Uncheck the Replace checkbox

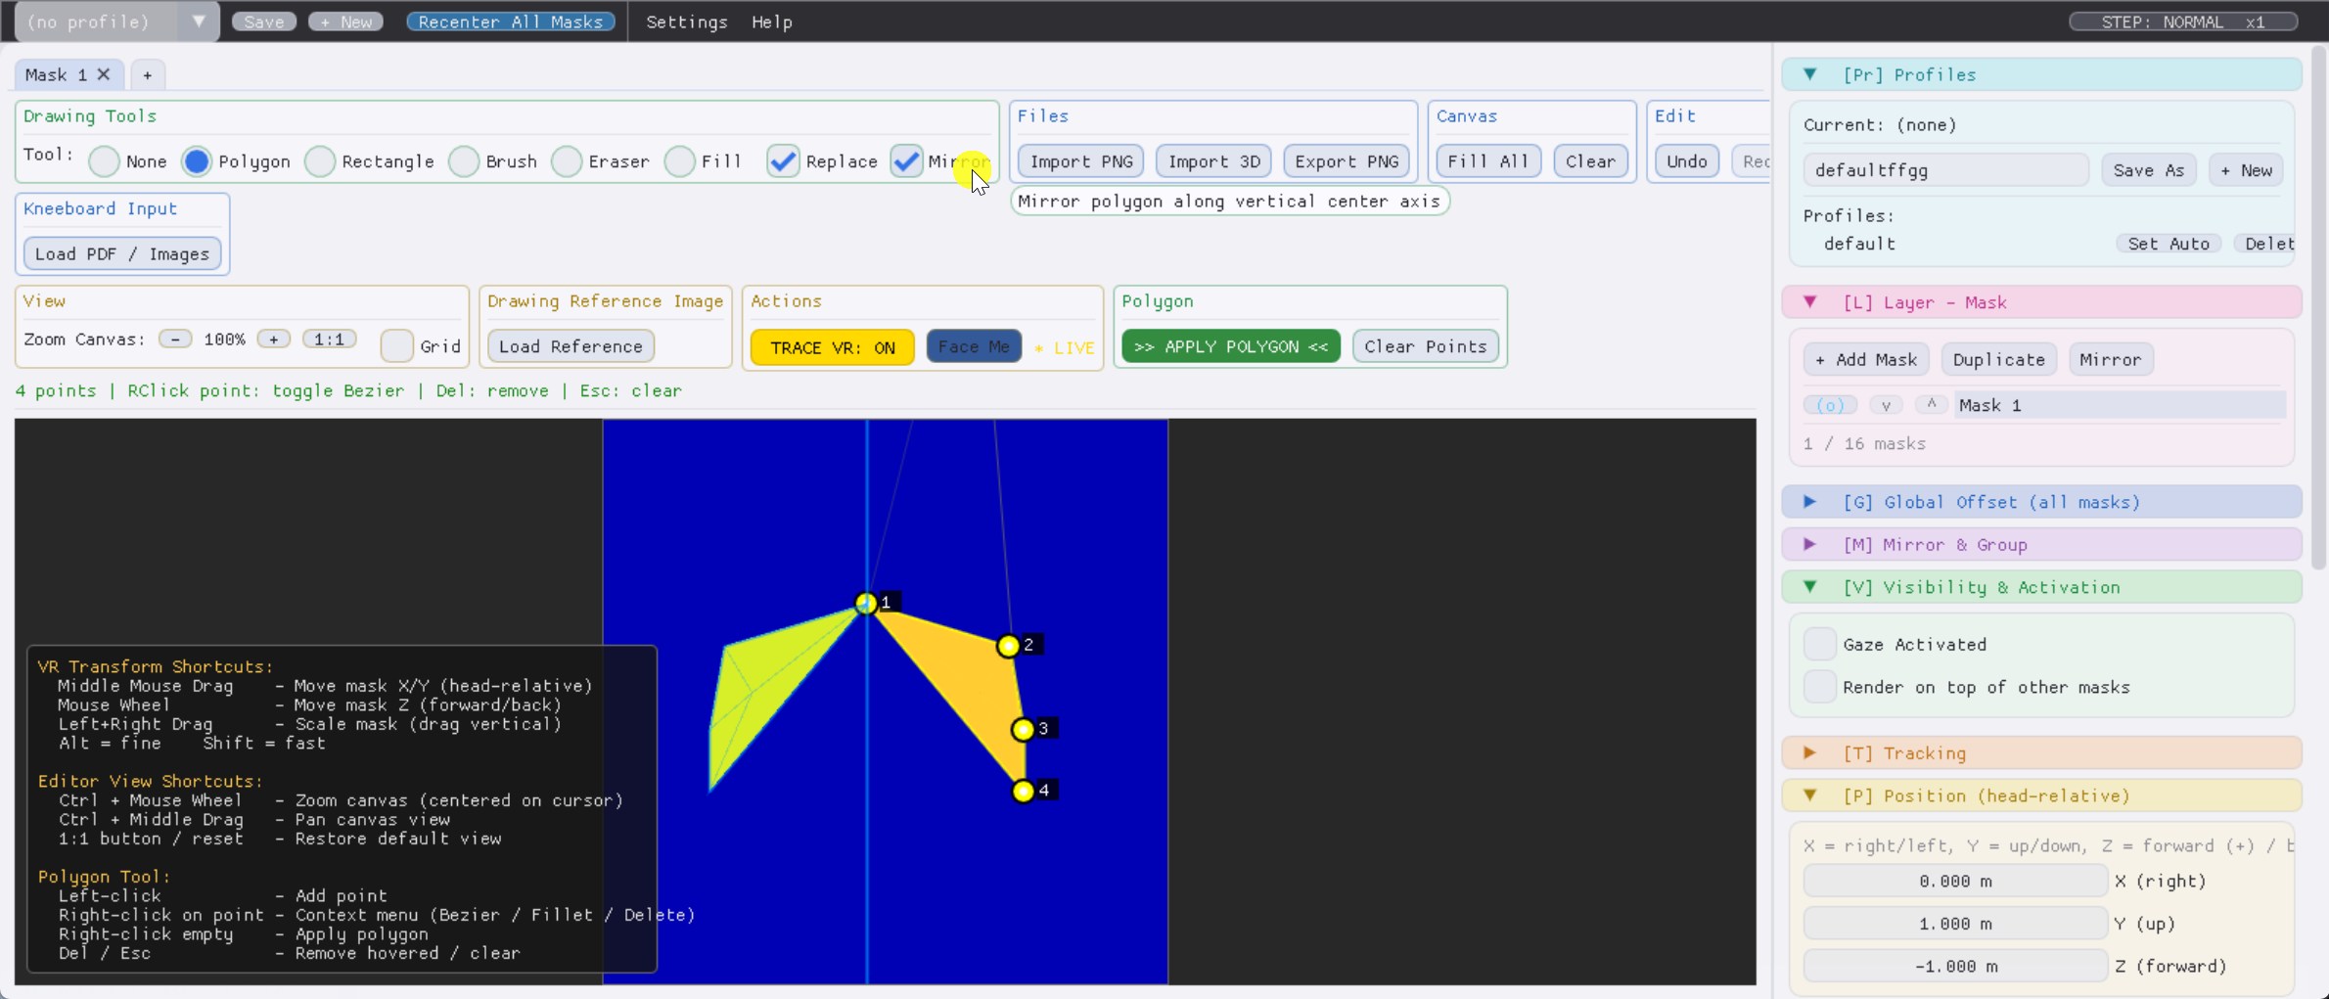tap(783, 161)
